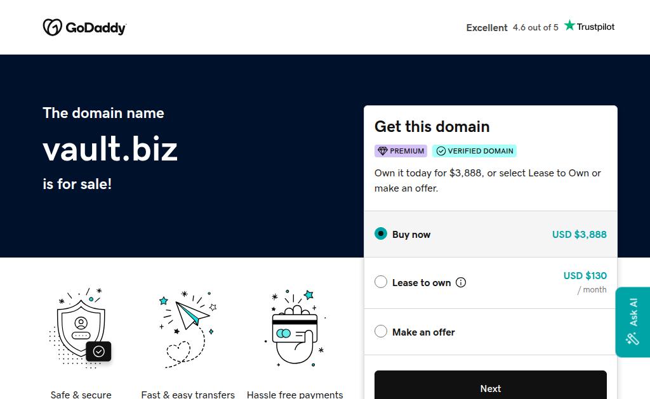
Task: Click the vault.biz domain name heading
Action: 110,149
